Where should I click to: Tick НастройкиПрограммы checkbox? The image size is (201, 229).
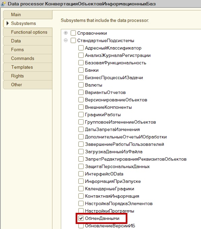pos(81,211)
